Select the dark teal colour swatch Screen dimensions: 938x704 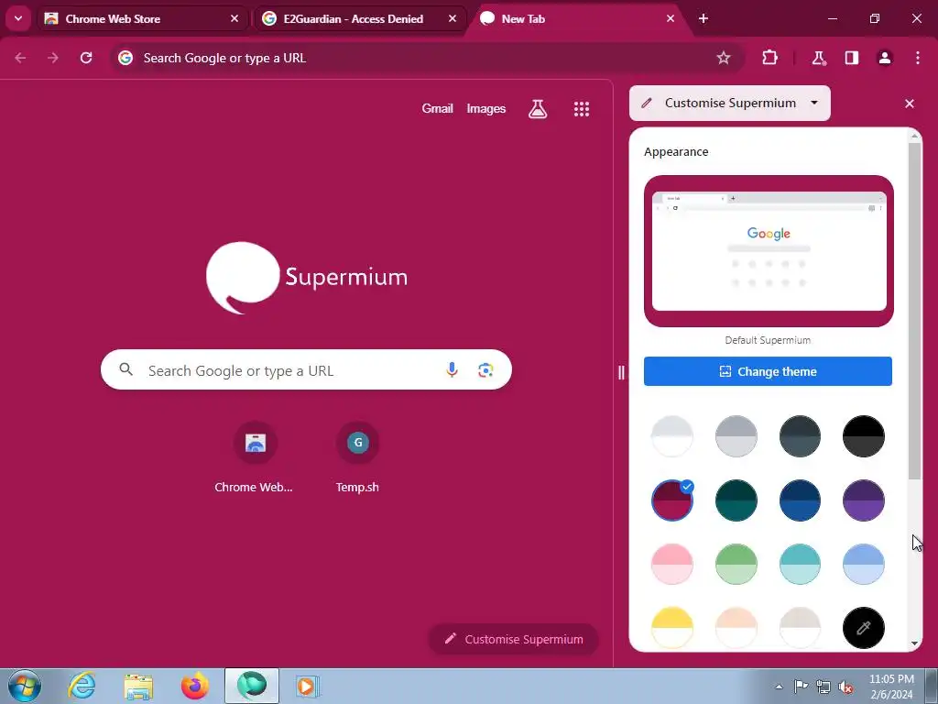(x=736, y=500)
